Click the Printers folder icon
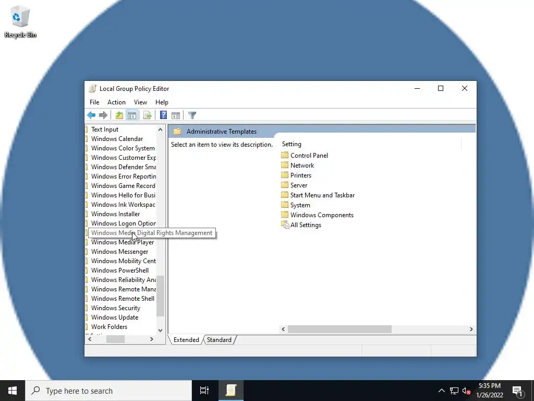 pyautogui.click(x=285, y=175)
